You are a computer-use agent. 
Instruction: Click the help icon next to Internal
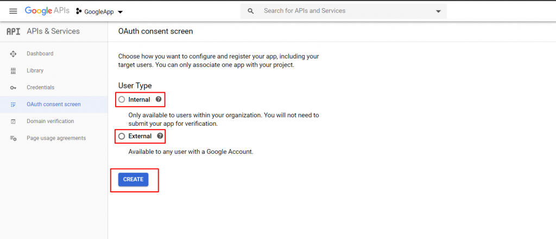coord(159,100)
